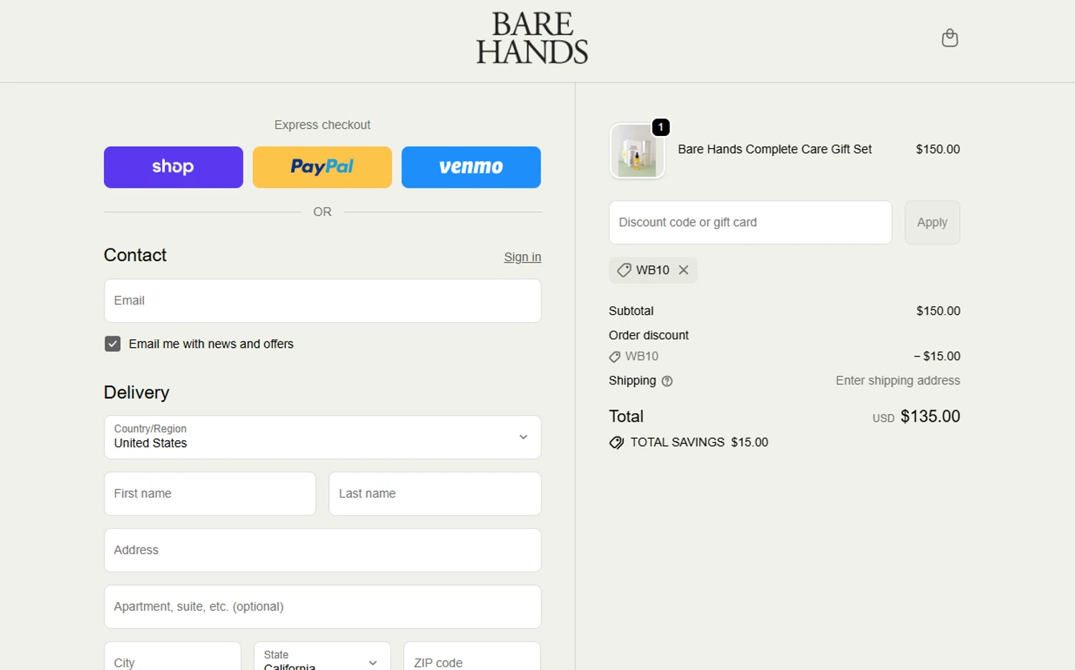Open the shopping bag cart icon
Screen dimensions: 1075x670
coord(950,38)
